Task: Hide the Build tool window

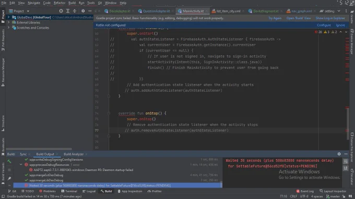Action: (x=346, y=154)
